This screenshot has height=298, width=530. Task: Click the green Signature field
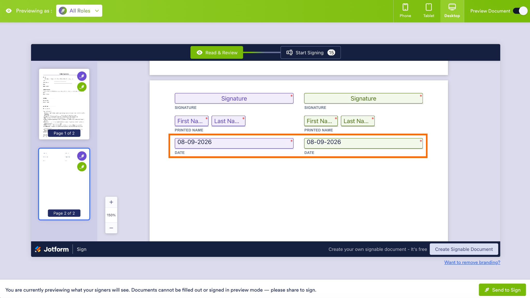click(363, 98)
